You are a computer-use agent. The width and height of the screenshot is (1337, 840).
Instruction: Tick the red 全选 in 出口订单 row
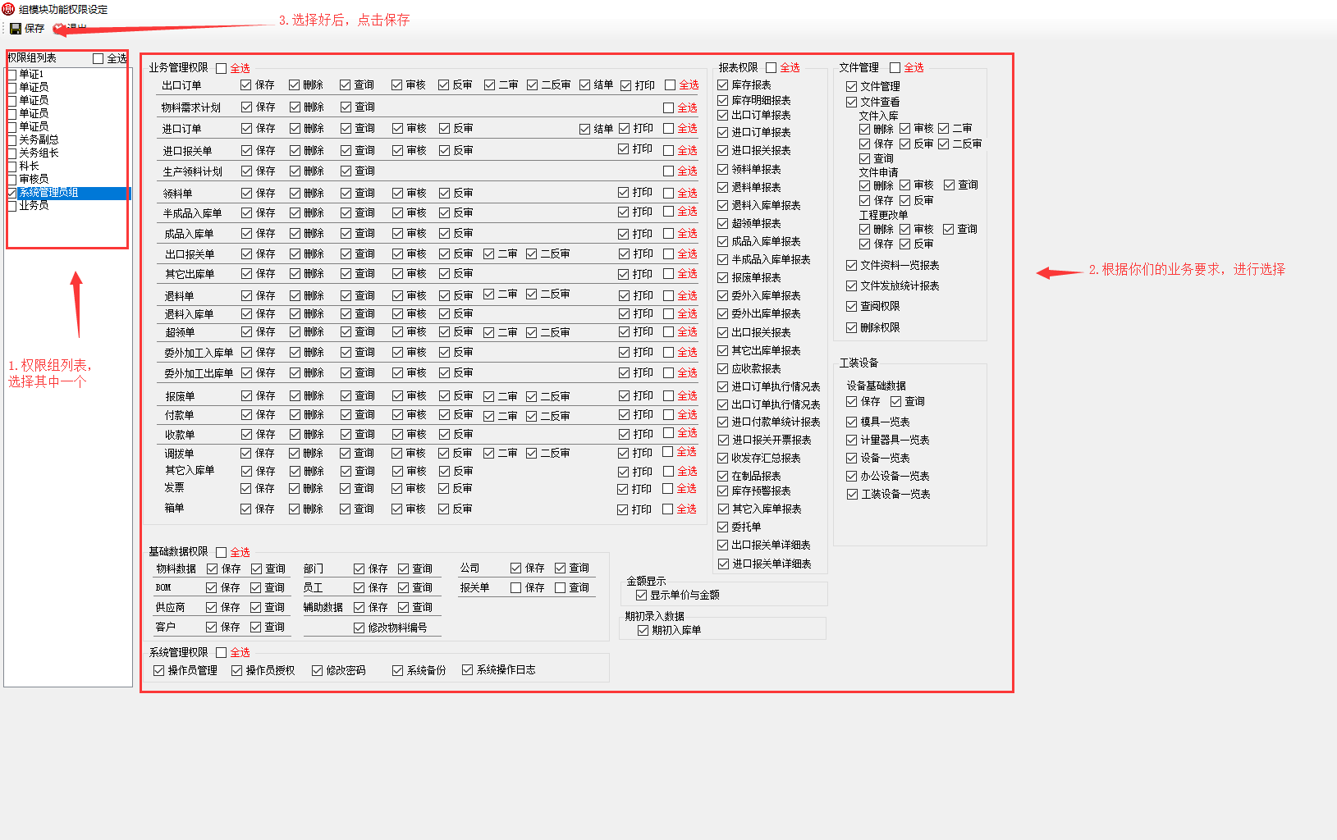pyautogui.click(x=670, y=84)
